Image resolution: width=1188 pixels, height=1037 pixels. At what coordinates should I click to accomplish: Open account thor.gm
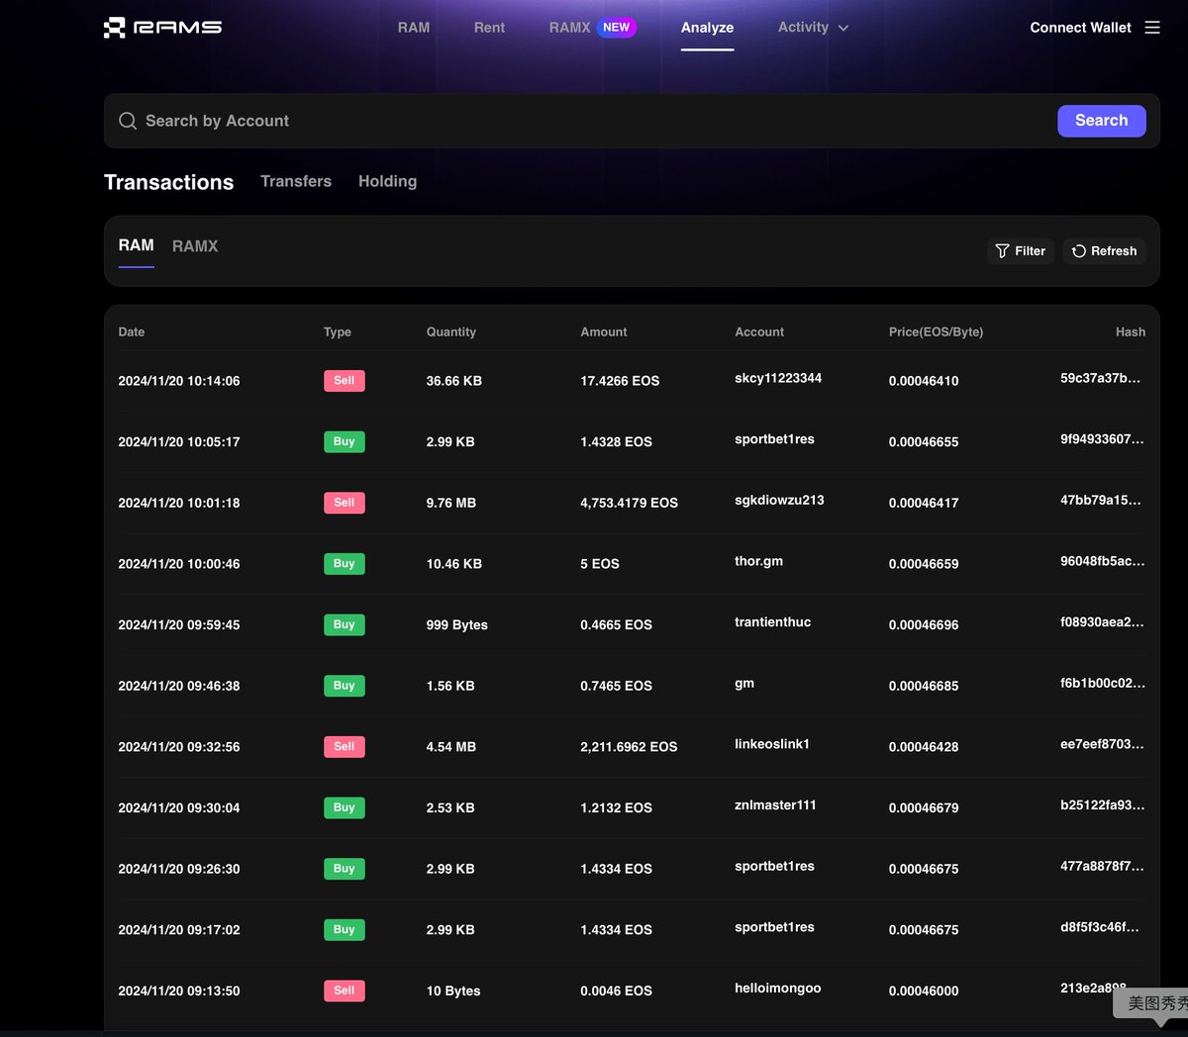tap(758, 561)
